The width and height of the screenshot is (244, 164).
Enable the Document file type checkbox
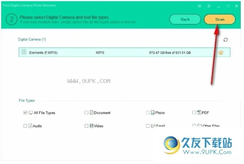(x=86, y=112)
